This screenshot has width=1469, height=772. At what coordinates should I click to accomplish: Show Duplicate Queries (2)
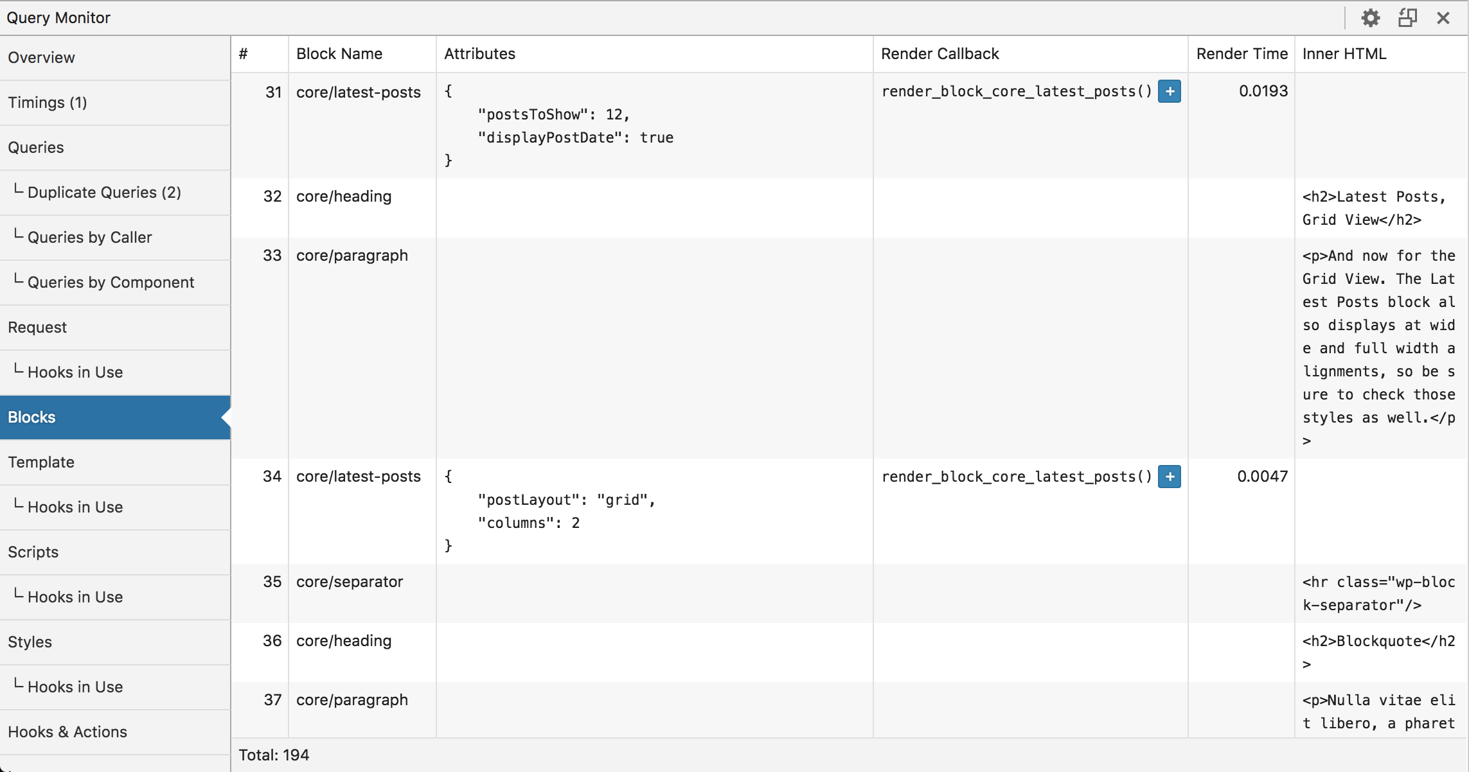[x=115, y=193]
